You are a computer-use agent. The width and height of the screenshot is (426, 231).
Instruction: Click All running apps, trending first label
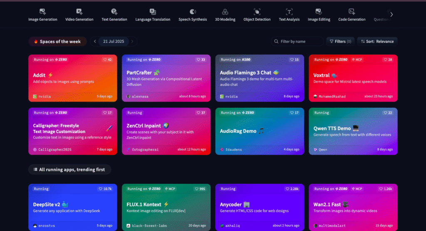pos(69,170)
